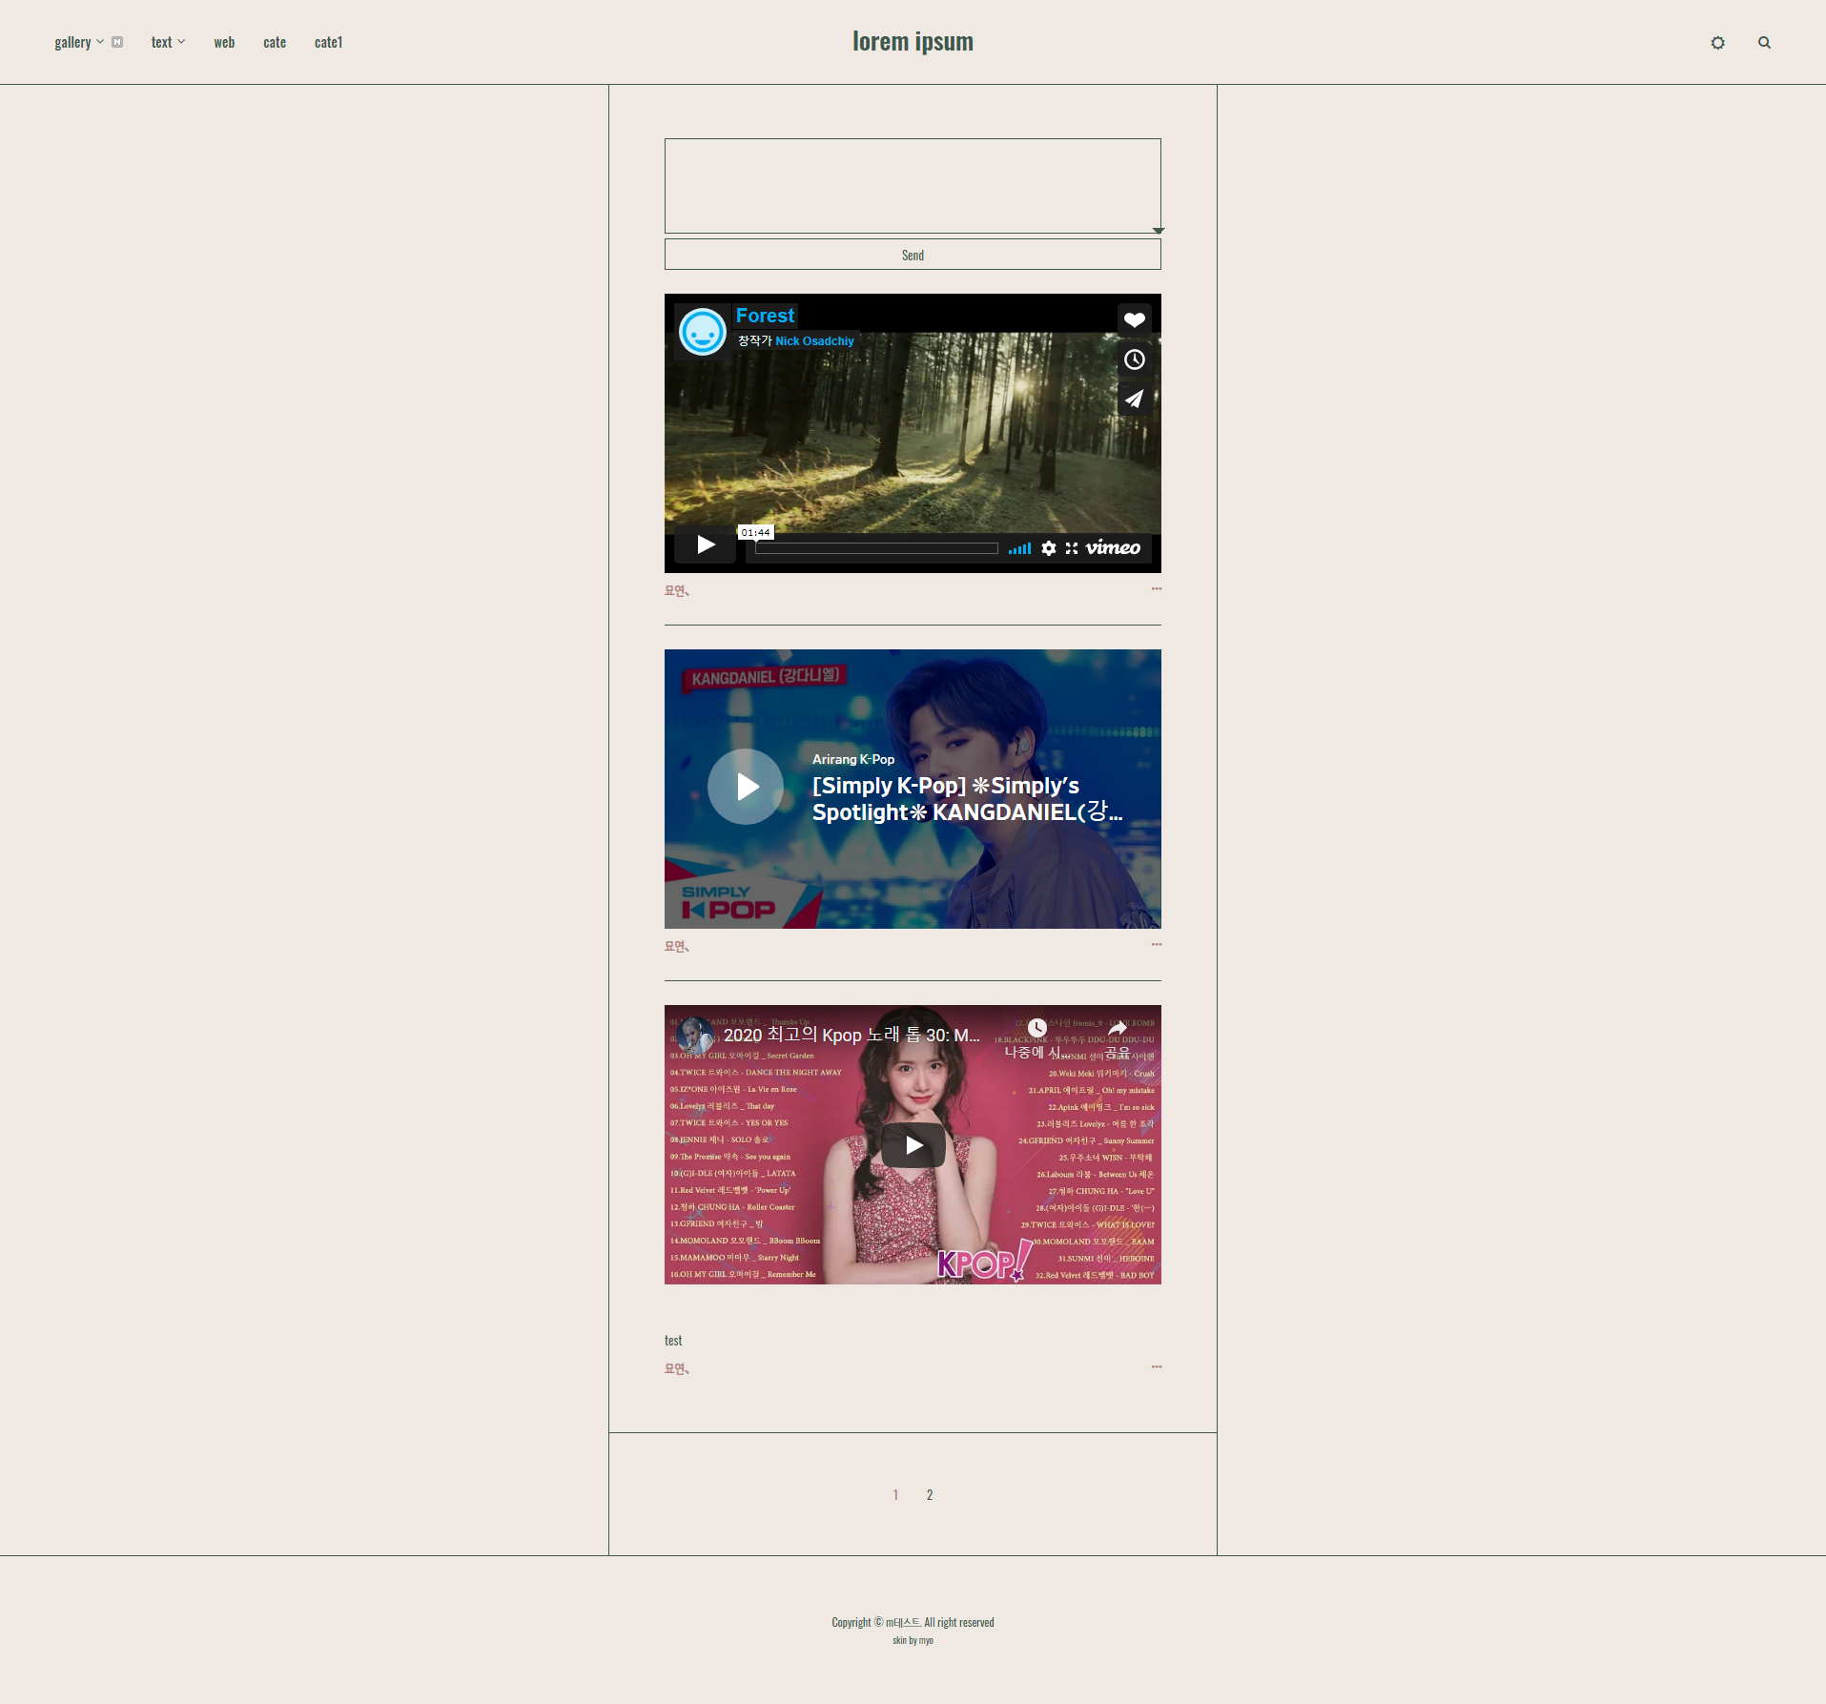This screenshot has width=1826, height=1704.
Task: Go to pagination page 1
Action: pos(895,1495)
